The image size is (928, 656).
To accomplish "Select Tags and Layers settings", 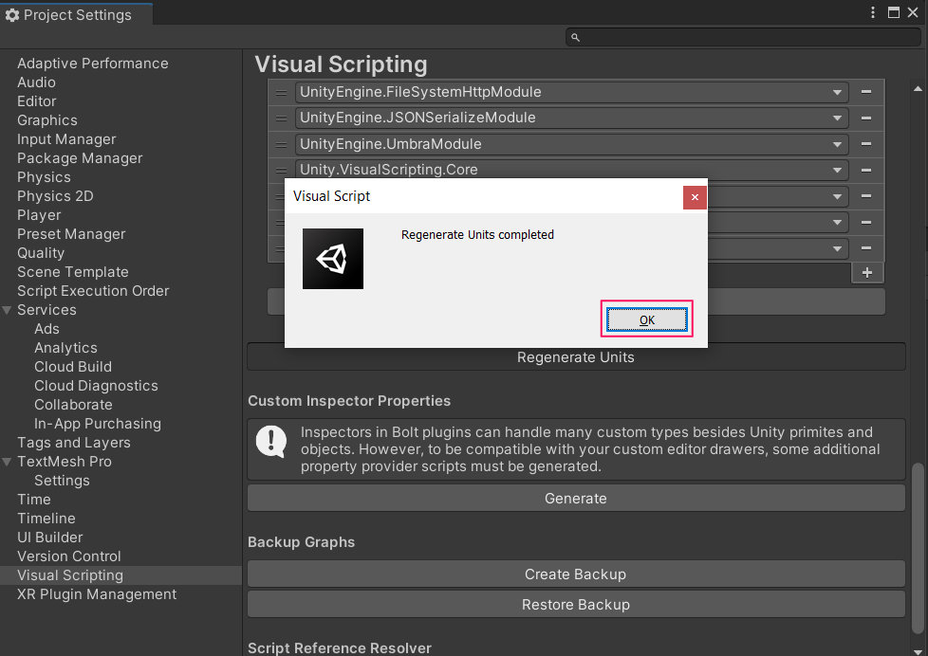I will (x=74, y=443).
